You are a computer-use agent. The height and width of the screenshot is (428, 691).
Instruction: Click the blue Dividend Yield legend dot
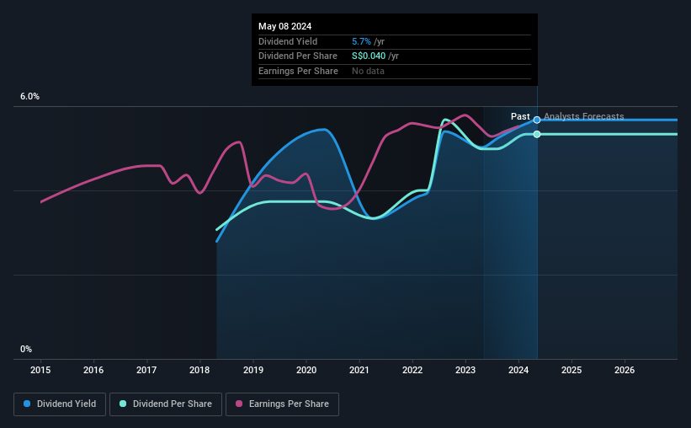click(x=27, y=404)
